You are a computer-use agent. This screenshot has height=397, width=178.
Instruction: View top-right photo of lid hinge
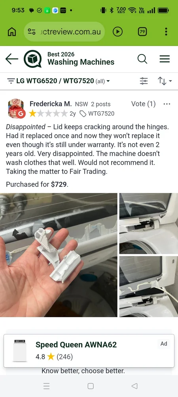[149, 224]
